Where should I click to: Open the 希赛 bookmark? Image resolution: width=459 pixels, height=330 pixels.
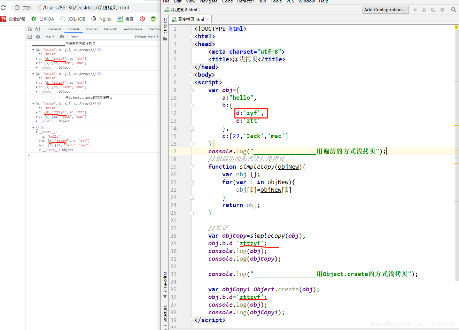(125, 19)
